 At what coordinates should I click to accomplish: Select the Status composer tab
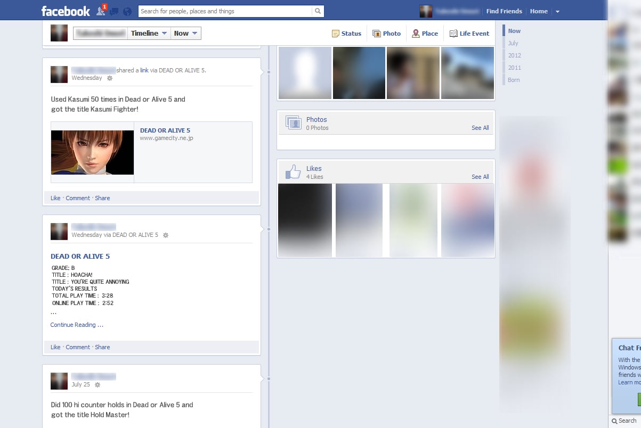(x=346, y=34)
